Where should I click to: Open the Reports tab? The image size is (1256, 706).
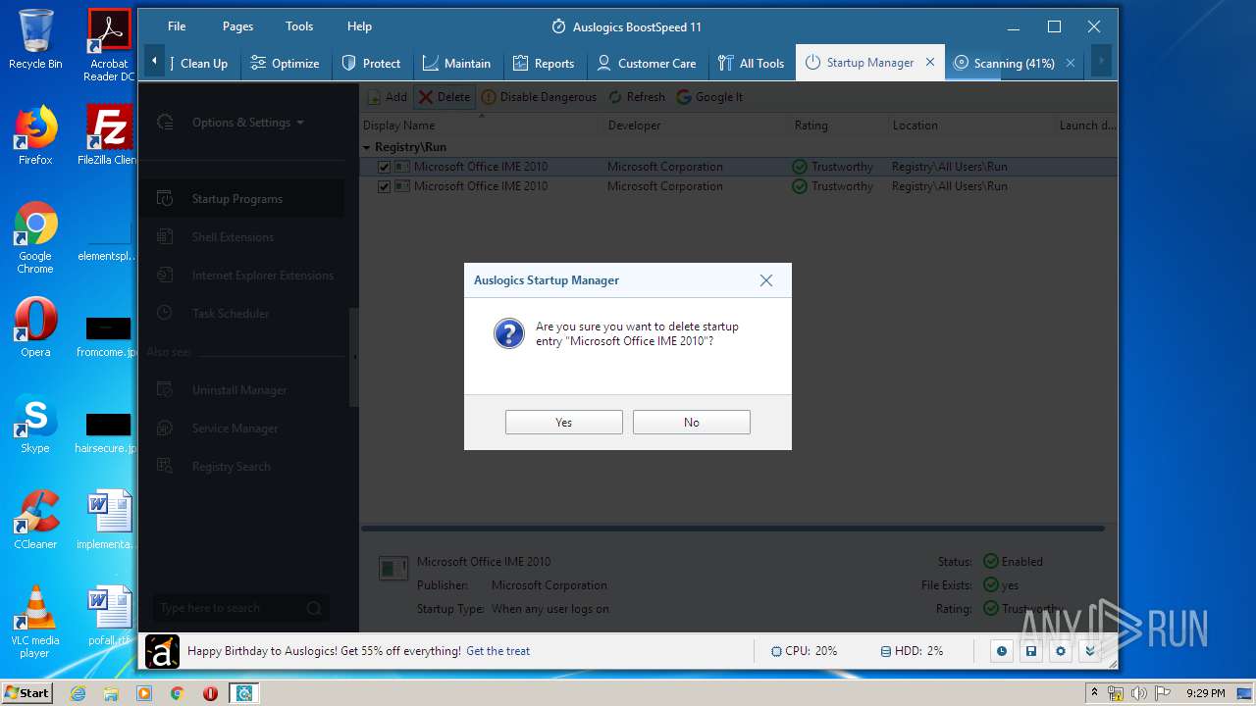(544, 63)
